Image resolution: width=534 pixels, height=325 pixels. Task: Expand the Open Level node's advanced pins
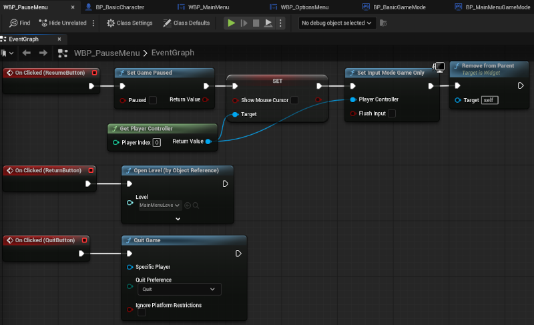pos(178,218)
